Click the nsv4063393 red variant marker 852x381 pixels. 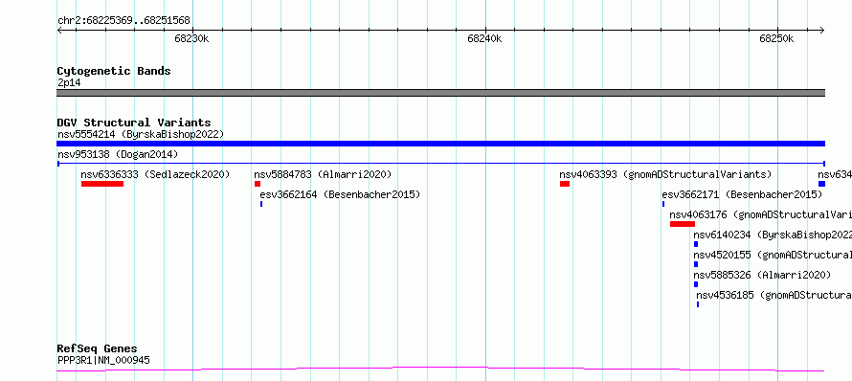(x=565, y=184)
